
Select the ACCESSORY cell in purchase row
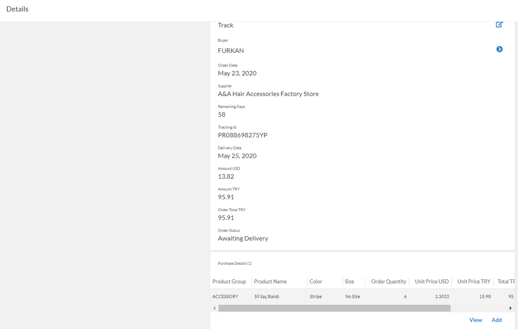[226, 297]
